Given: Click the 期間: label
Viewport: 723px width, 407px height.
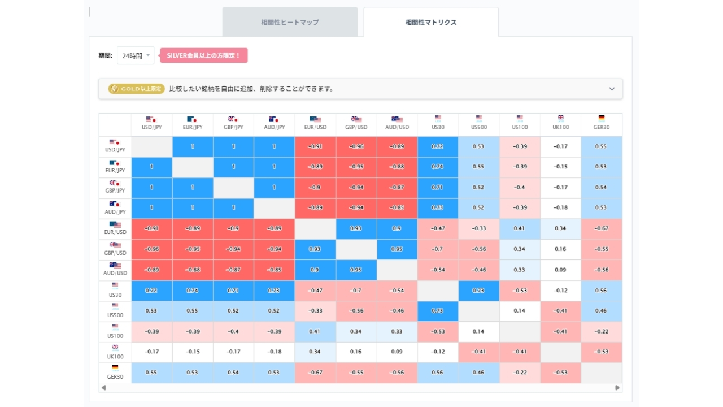Looking at the screenshot, I should click(106, 55).
